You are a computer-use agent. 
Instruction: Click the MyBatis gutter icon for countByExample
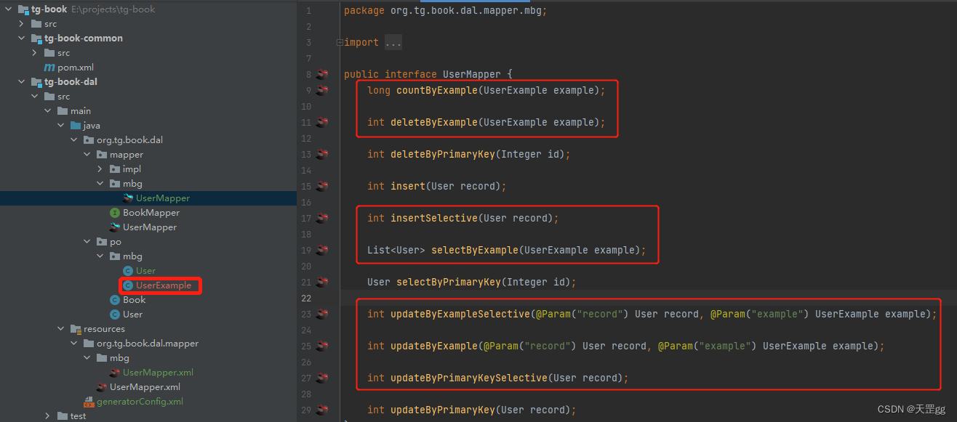322,90
